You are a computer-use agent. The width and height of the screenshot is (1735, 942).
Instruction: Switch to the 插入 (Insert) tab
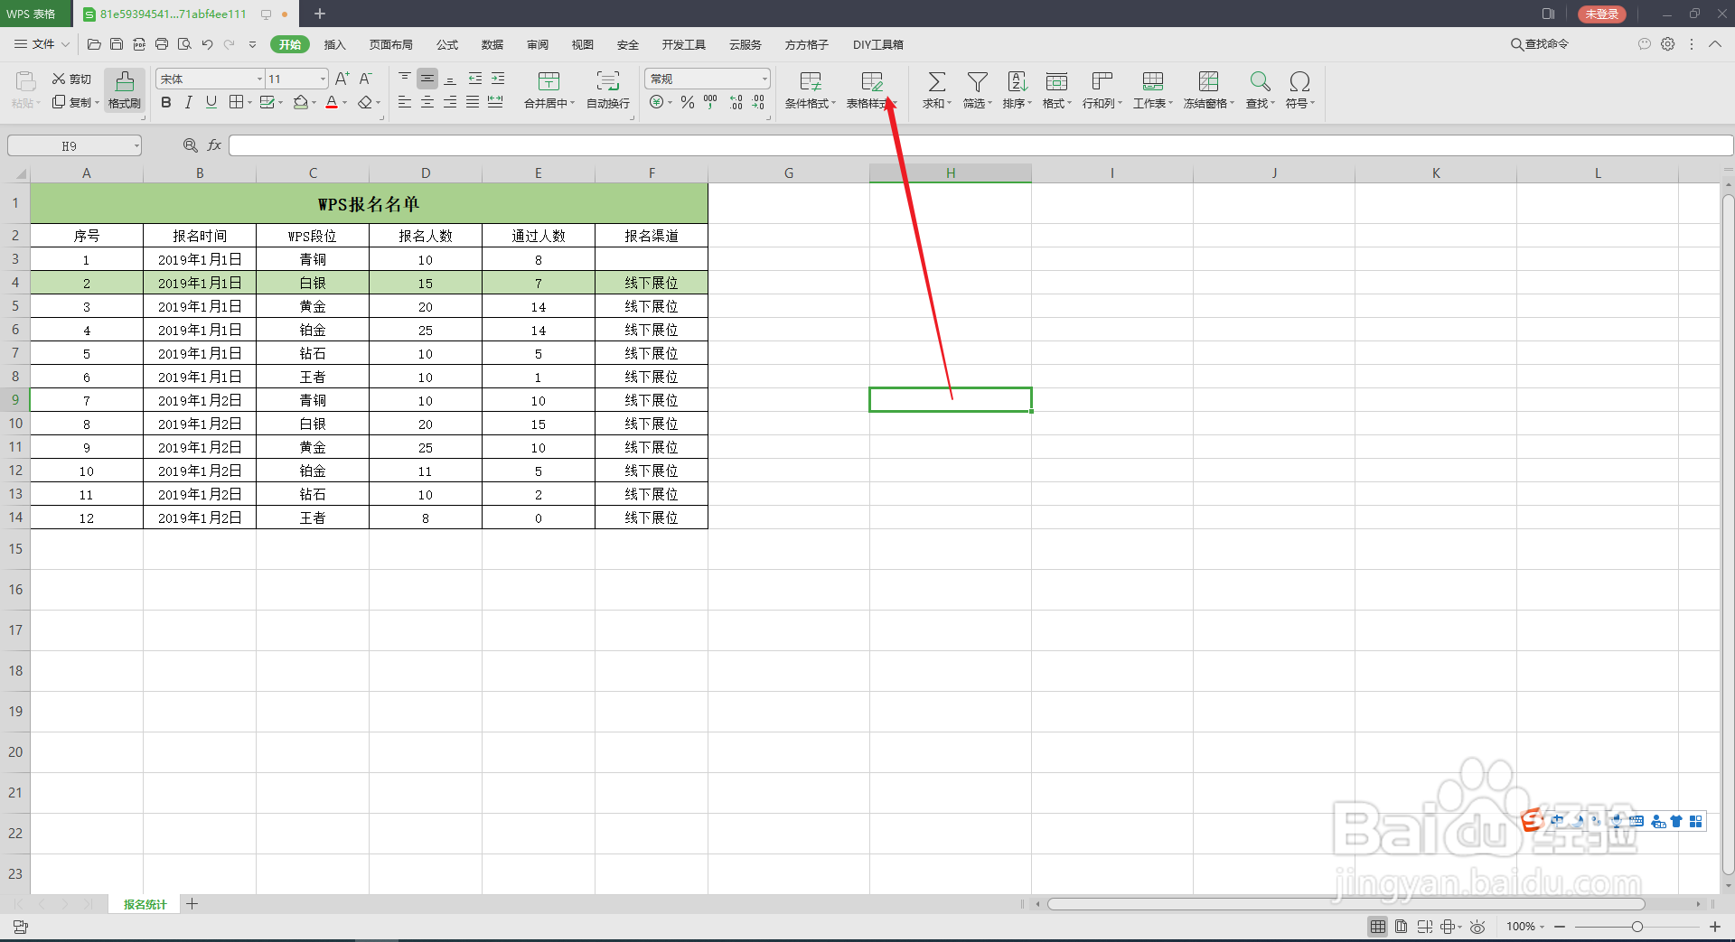(x=335, y=44)
